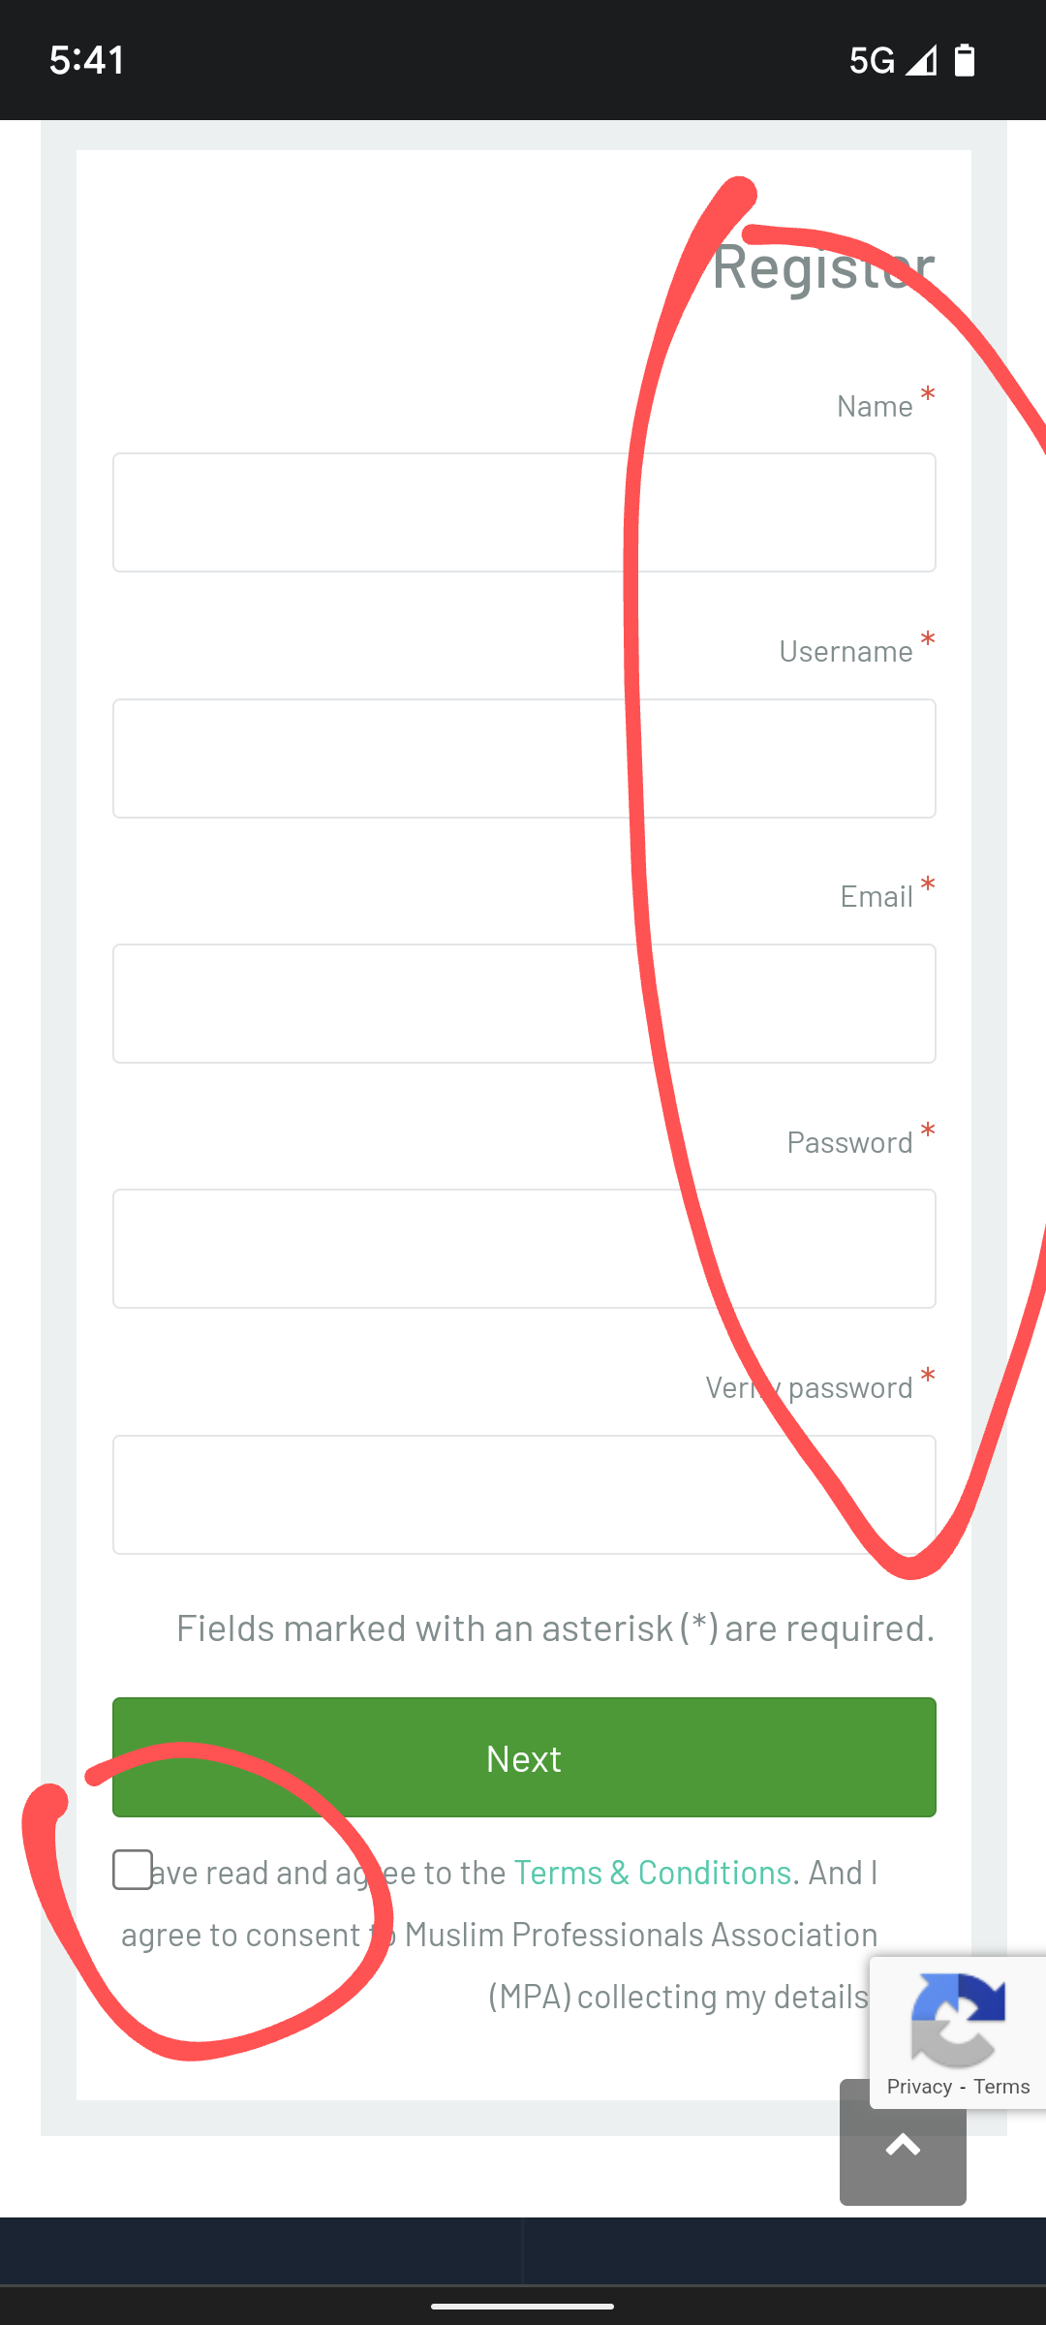Tap the signal strength icon
The height and width of the screenshot is (2325, 1046).
click(921, 60)
